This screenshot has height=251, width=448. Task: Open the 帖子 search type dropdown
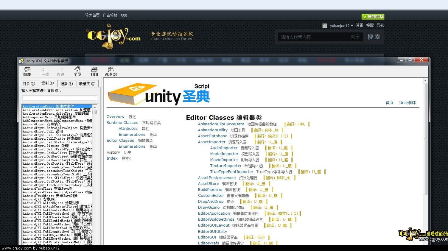tap(355, 37)
